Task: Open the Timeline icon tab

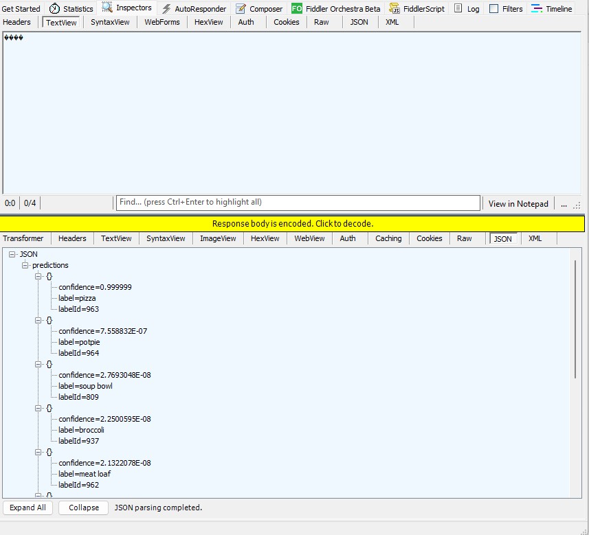Action: [x=537, y=9]
